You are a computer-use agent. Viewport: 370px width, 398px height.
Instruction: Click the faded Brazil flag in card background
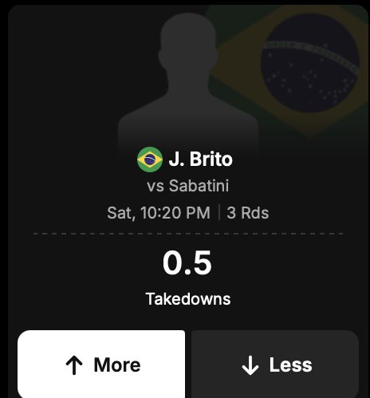click(x=289, y=70)
